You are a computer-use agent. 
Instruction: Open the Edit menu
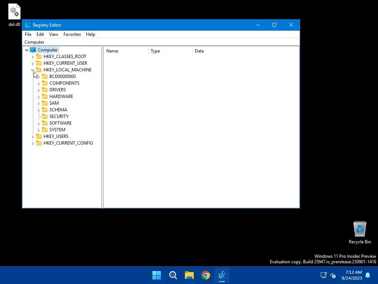[x=40, y=34]
